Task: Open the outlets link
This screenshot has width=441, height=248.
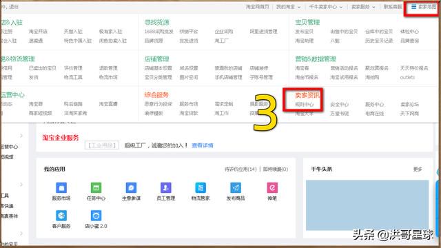Action: (x=407, y=77)
